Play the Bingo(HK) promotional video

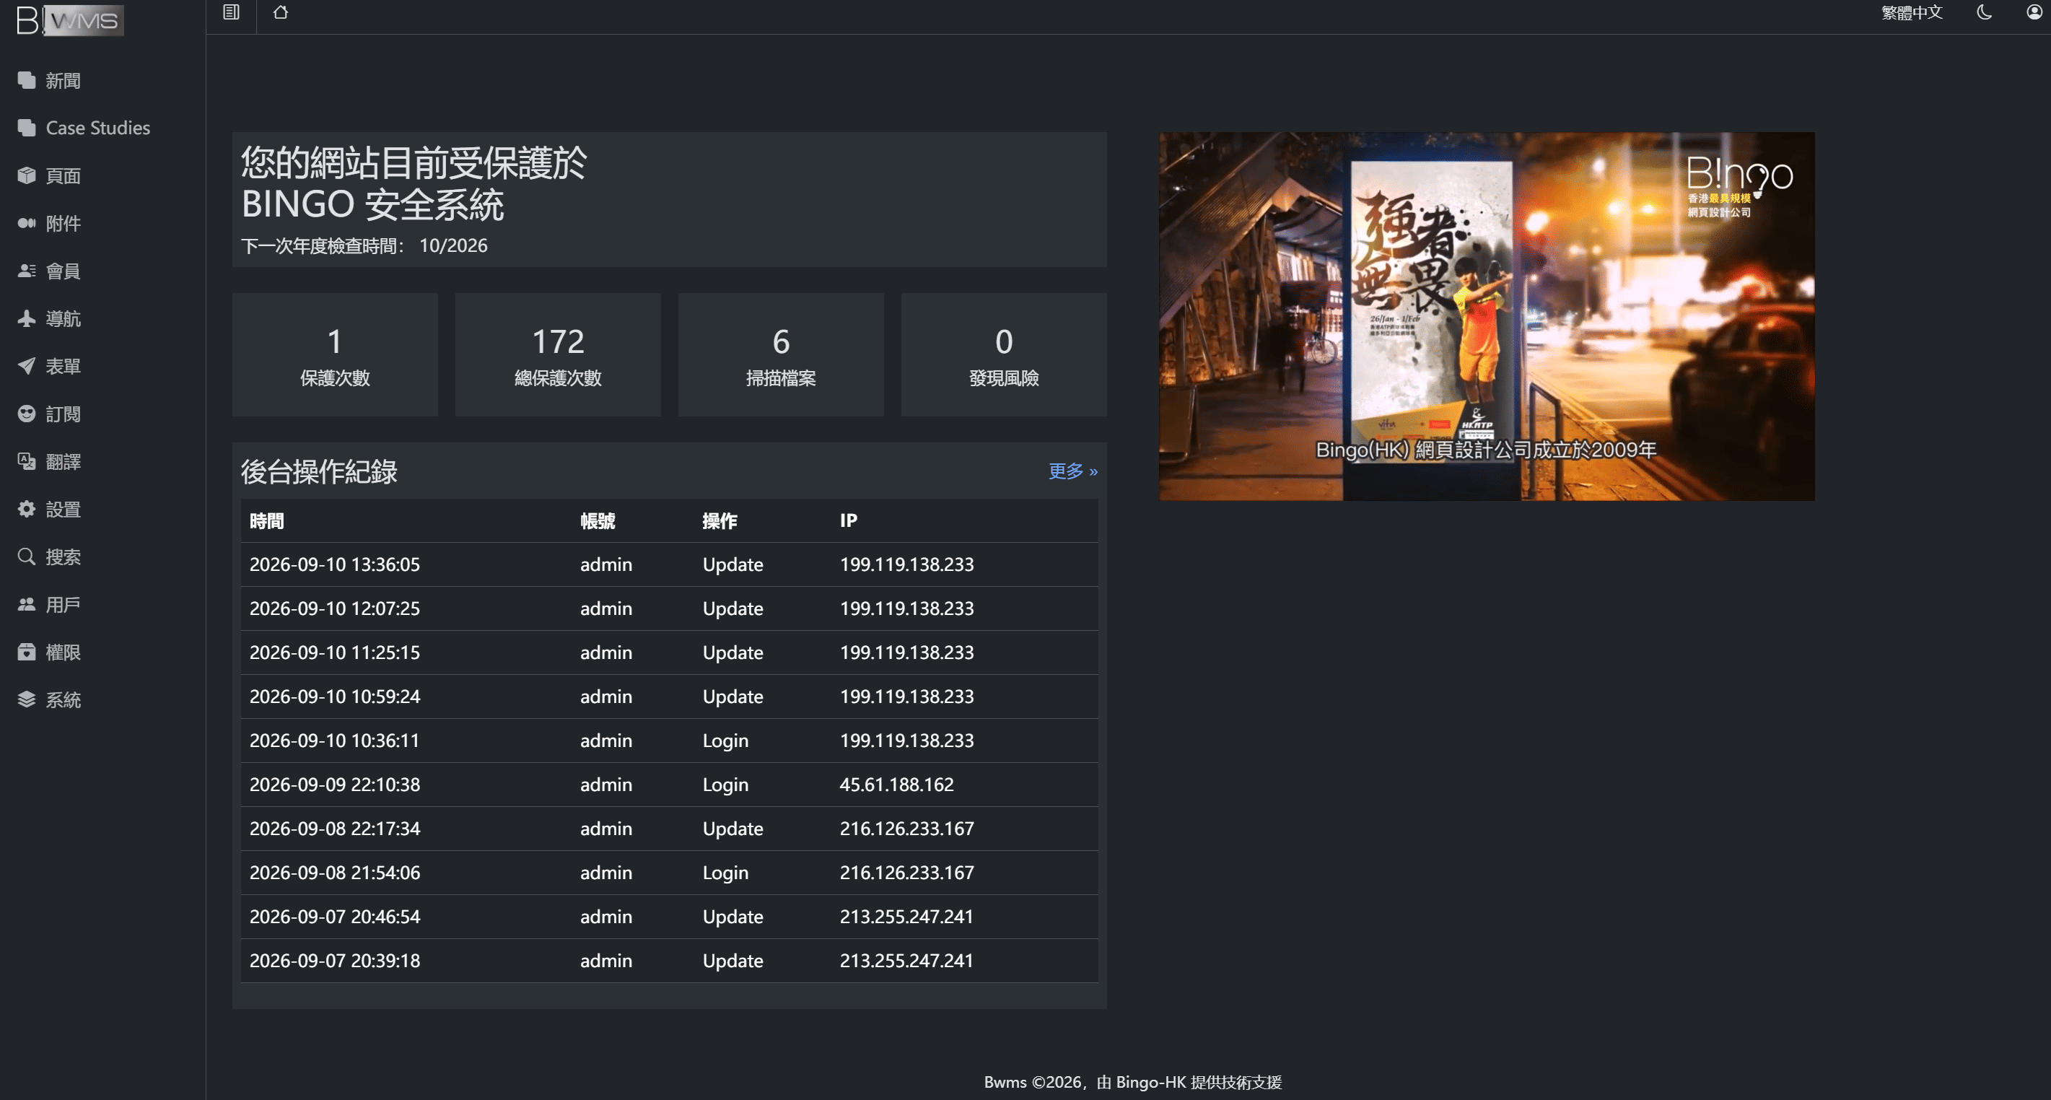(1487, 316)
